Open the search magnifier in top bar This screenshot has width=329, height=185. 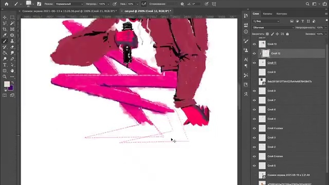tap(307, 4)
